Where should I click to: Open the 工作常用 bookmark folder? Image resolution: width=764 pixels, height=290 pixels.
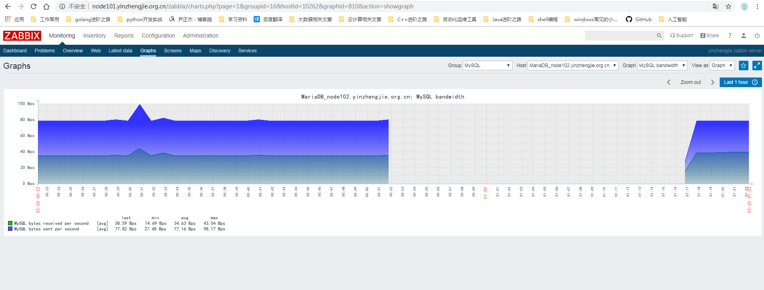45,19
